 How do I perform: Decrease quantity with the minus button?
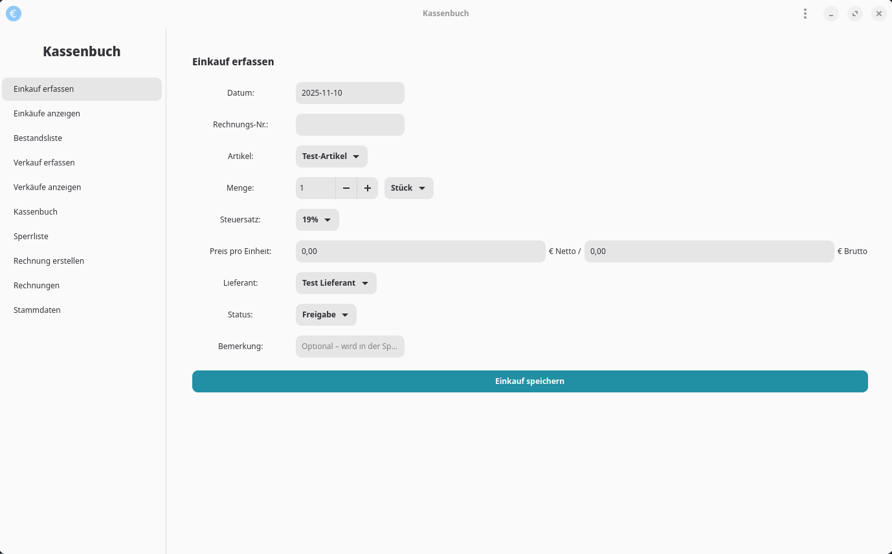click(346, 188)
